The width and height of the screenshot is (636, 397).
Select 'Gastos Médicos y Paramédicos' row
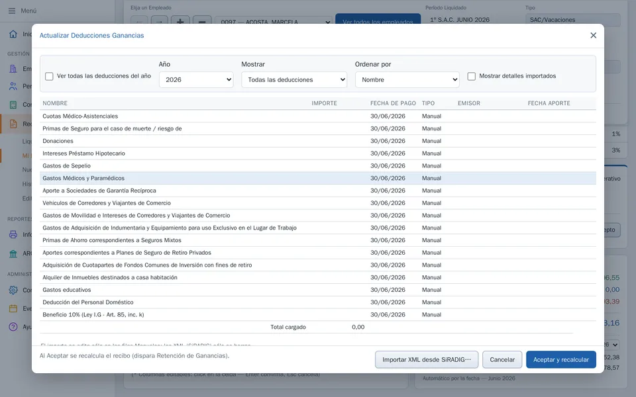pyautogui.click(x=318, y=178)
